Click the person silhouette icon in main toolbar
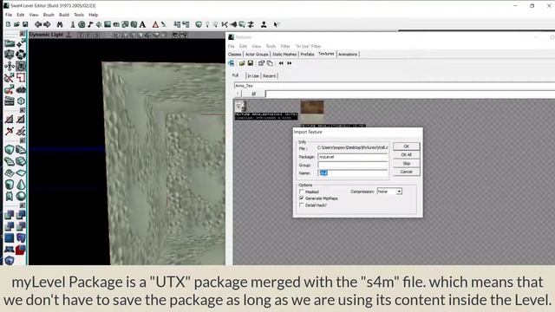The image size is (555, 312). click(x=264, y=24)
